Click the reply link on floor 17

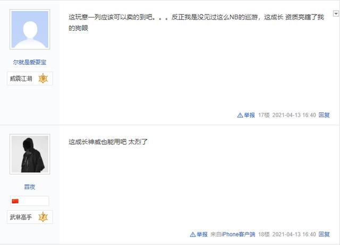324,115
